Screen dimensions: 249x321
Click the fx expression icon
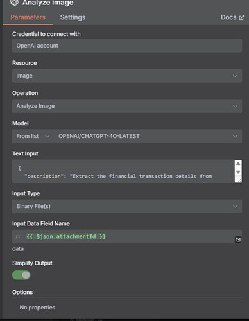pyautogui.click(x=18, y=236)
